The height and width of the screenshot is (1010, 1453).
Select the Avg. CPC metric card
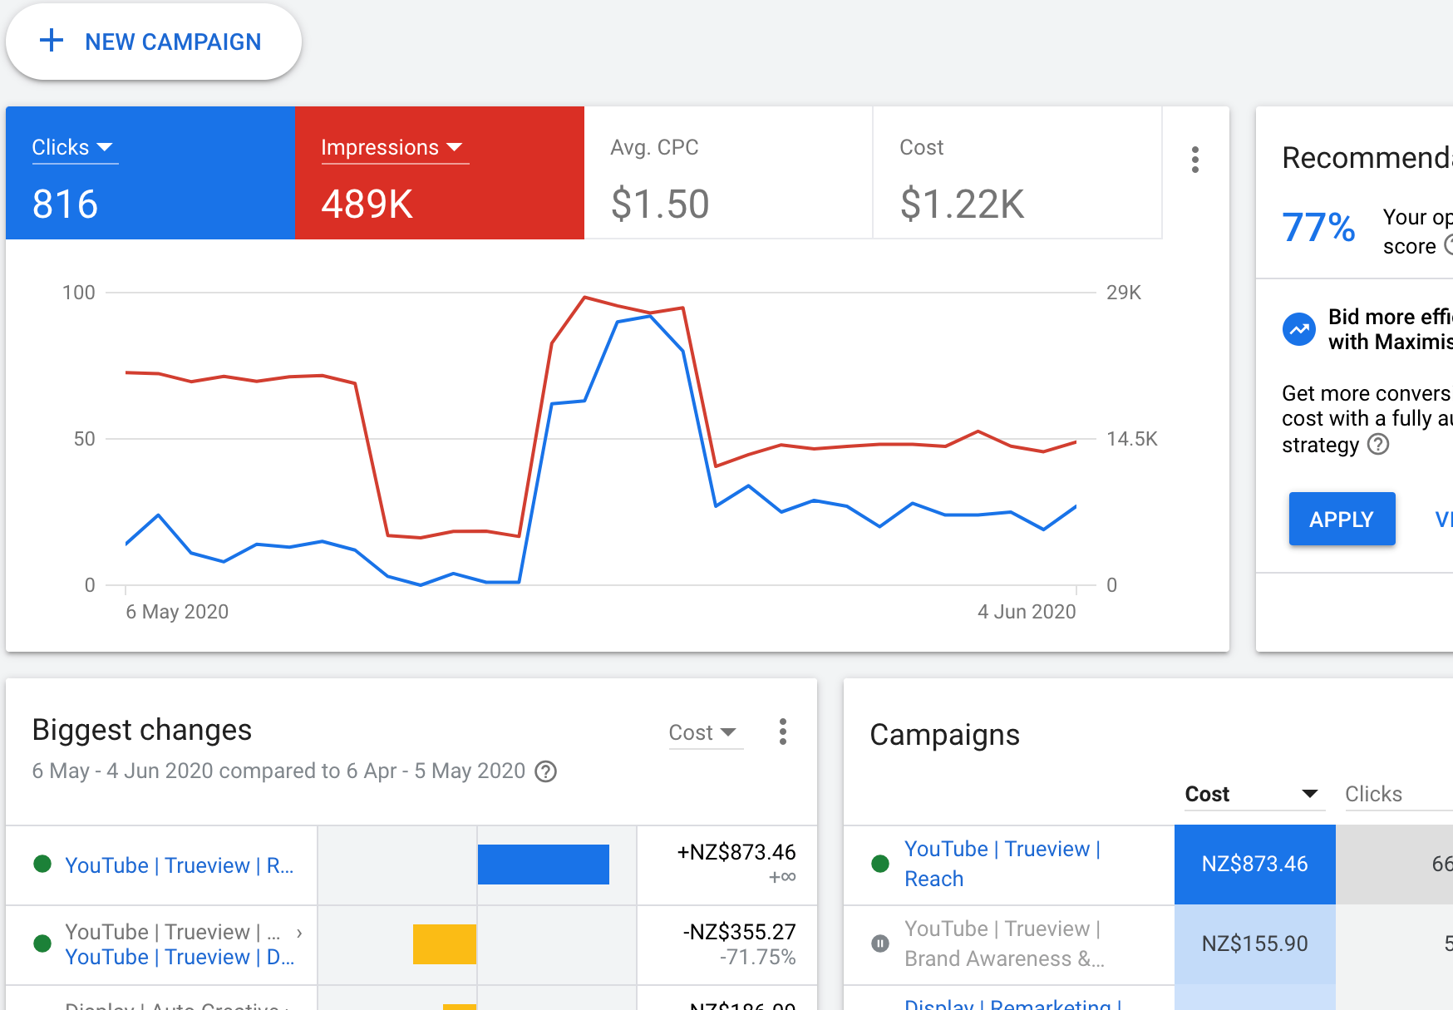tap(728, 173)
